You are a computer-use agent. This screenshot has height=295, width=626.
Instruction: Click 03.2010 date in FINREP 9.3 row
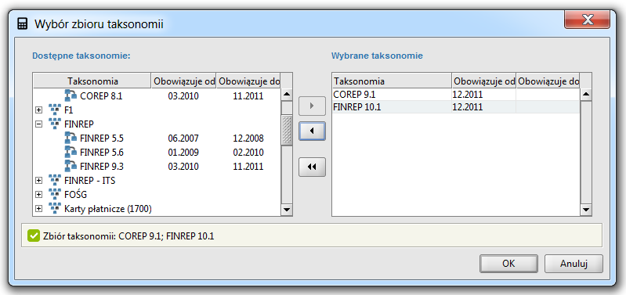(x=183, y=166)
